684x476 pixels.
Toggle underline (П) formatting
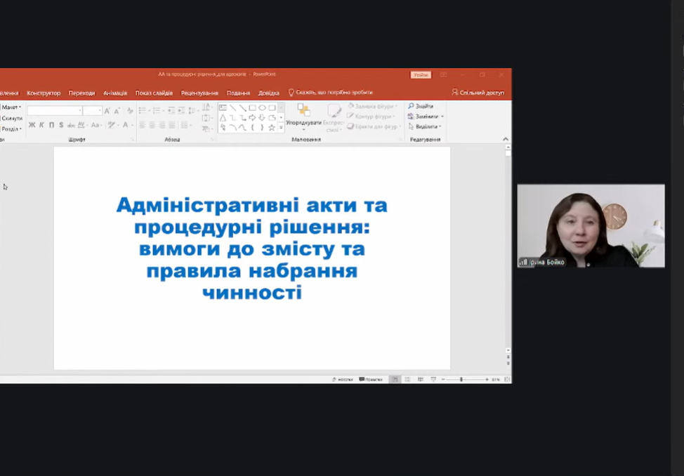click(x=51, y=125)
